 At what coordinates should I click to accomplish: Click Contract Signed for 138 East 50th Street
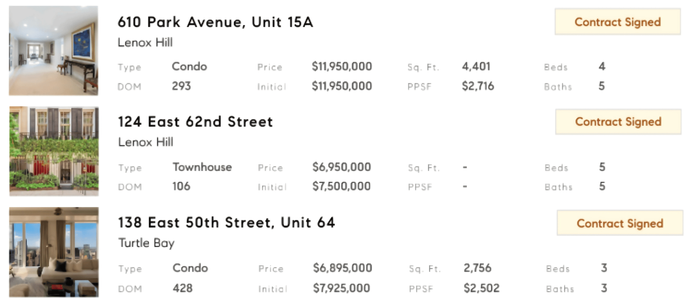[x=620, y=223]
